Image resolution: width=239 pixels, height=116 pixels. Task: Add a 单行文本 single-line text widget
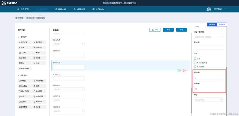coord(25,42)
